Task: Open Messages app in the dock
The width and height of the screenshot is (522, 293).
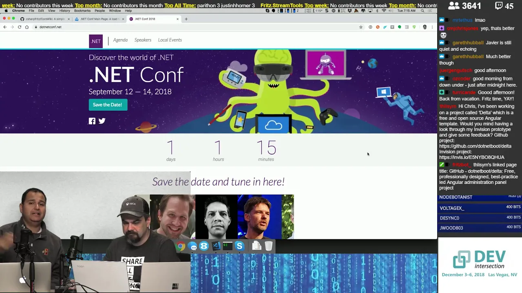Action: 192,246
